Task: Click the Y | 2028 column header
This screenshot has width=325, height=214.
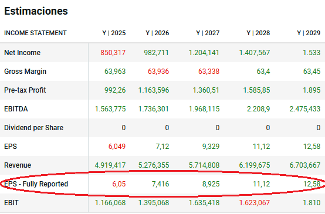Action: point(258,33)
